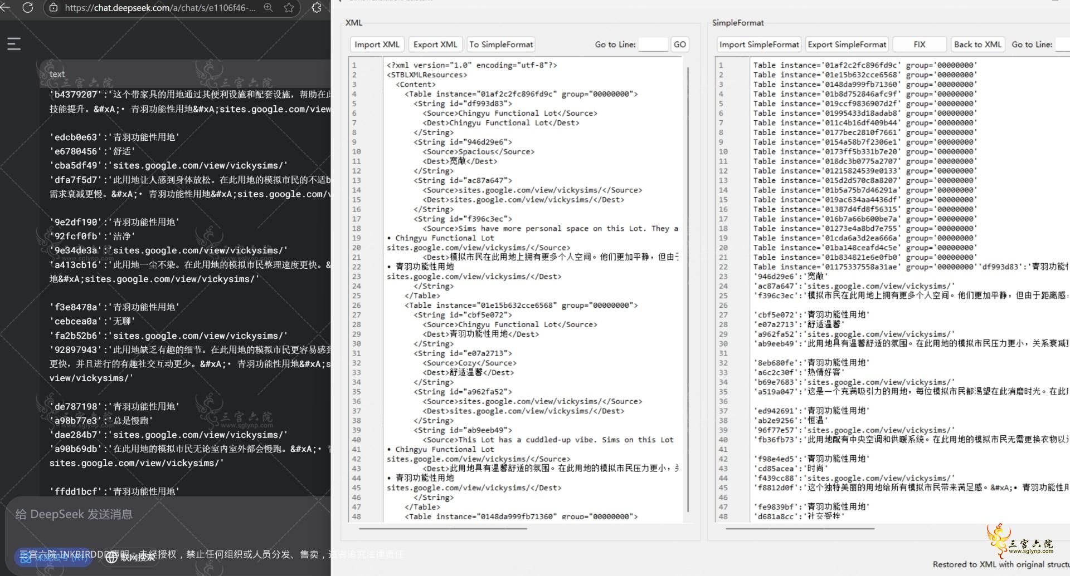Click '92fcf0fb':'洁净' in DeepSeek code

pyautogui.click(x=93, y=237)
